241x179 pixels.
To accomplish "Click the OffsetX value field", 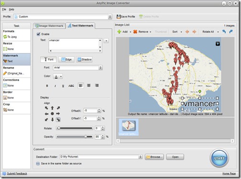I will point(90,111).
